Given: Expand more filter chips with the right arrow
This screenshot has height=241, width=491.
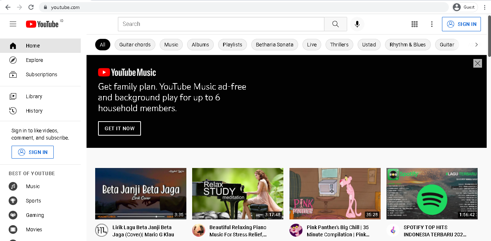Looking at the screenshot, I should coord(477,45).
